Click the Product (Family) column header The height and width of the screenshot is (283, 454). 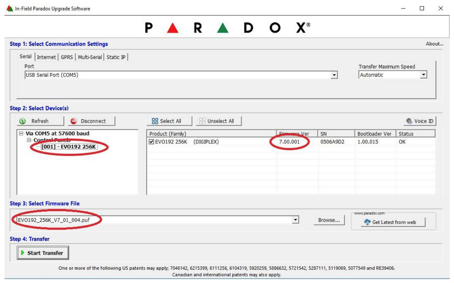[211, 134]
